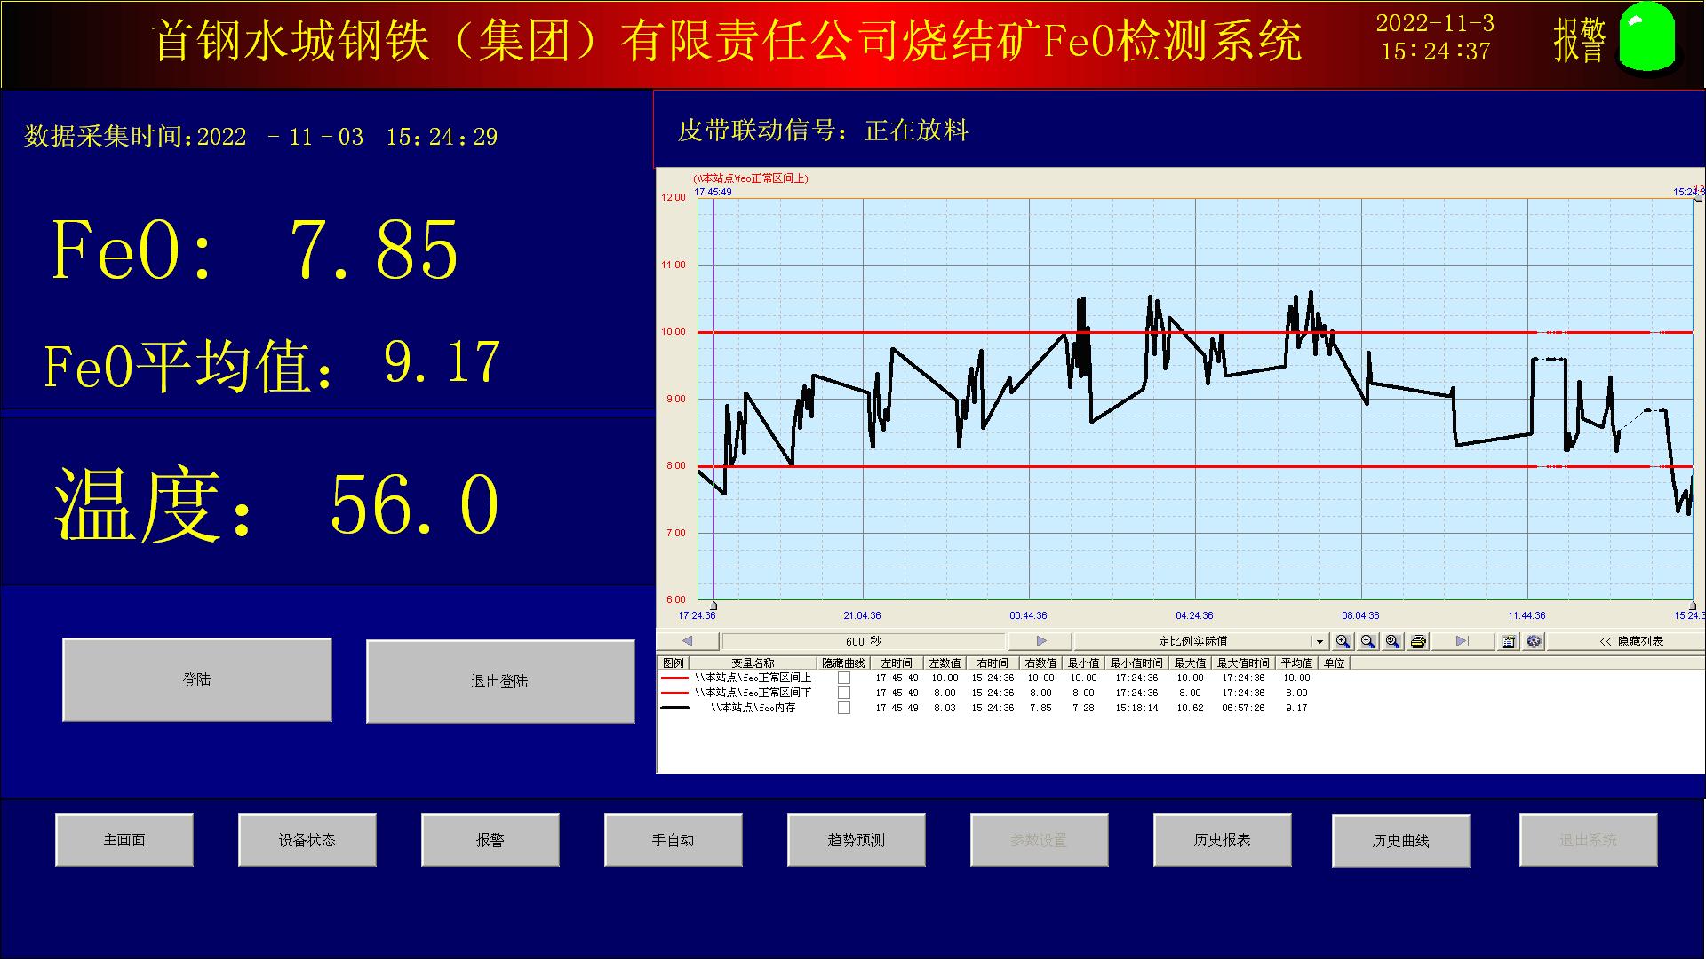Go to 主画面 page
1706x959 pixels.
124,840
